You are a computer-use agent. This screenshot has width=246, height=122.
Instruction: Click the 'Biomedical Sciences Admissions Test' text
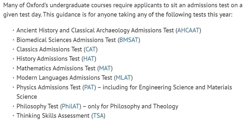66,40
